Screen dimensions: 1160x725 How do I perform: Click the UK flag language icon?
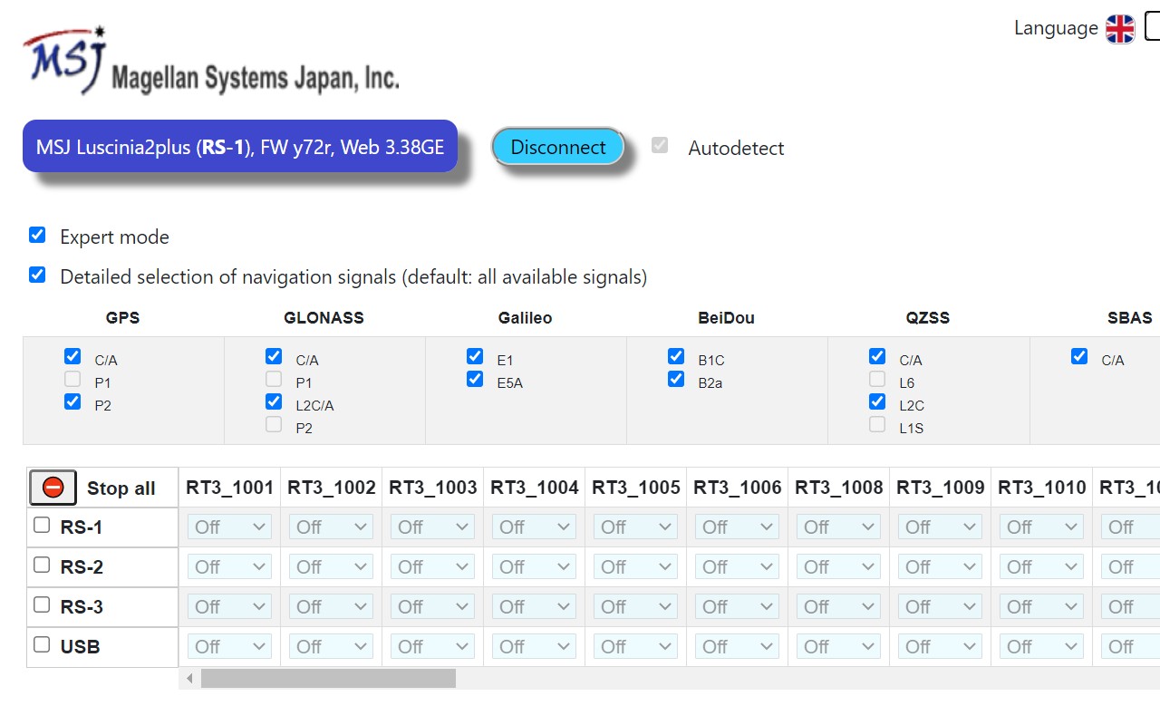[x=1120, y=28]
